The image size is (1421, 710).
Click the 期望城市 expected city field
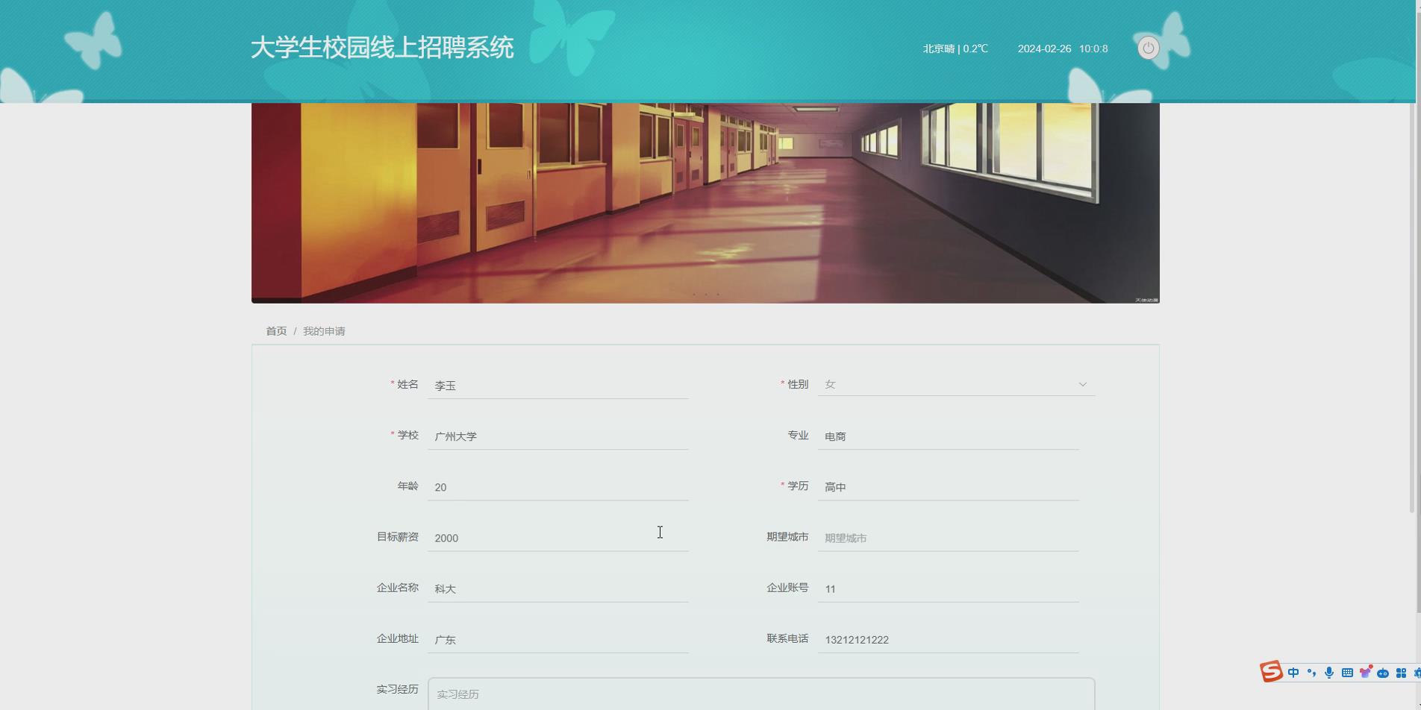tap(948, 537)
